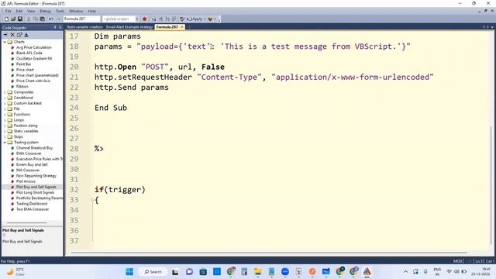Image resolution: width=496 pixels, height=279 pixels.
Task: Open the Tools menu
Action: point(60,11)
